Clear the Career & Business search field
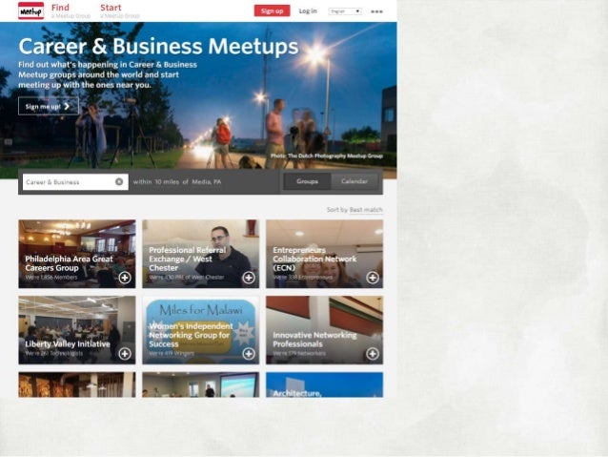Viewport: 608px width, 457px height. (x=119, y=181)
